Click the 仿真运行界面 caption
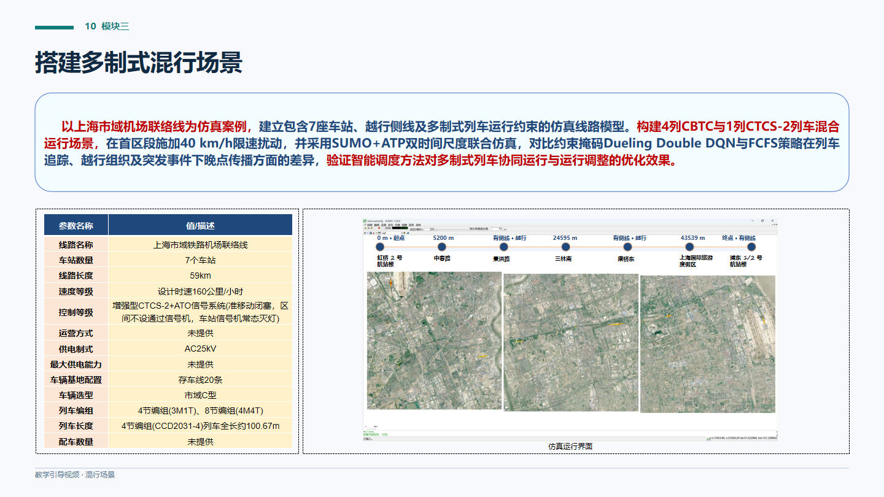Viewport: 884px width, 497px height. (570, 447)
